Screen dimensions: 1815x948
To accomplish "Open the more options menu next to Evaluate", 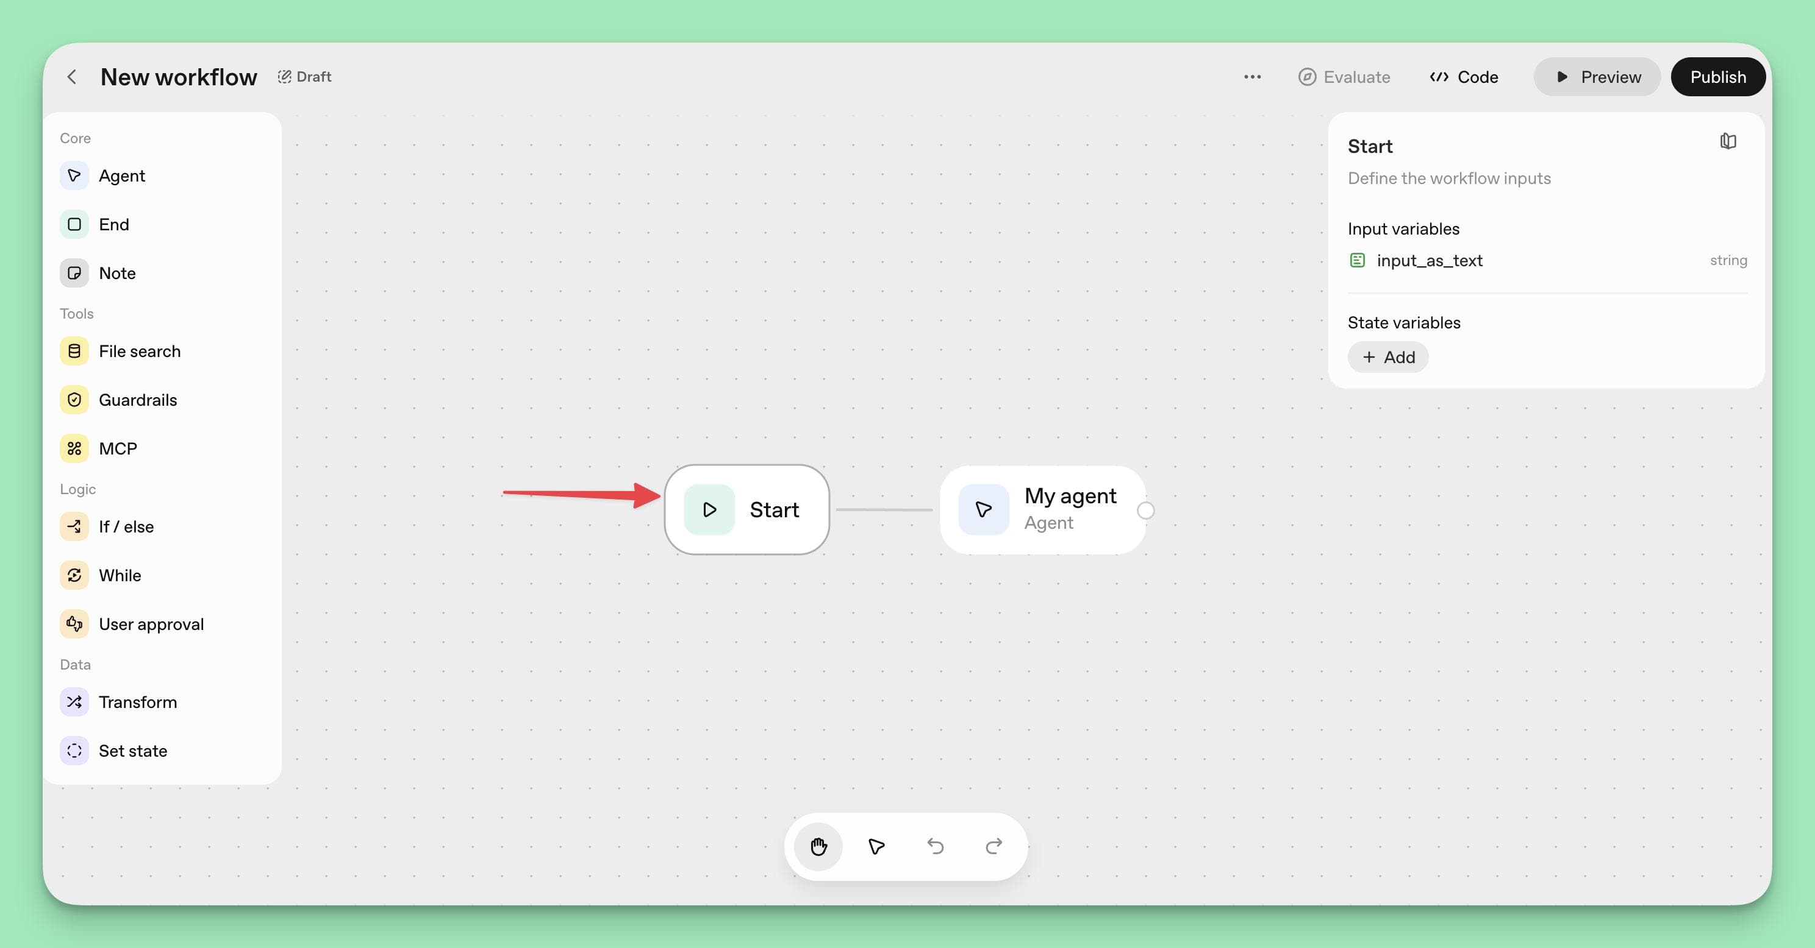I will 1252,77.
